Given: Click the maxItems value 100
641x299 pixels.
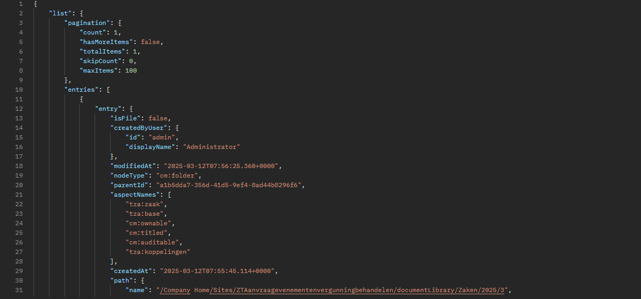Looking at the screenshot, I should (x=131, y=71).
